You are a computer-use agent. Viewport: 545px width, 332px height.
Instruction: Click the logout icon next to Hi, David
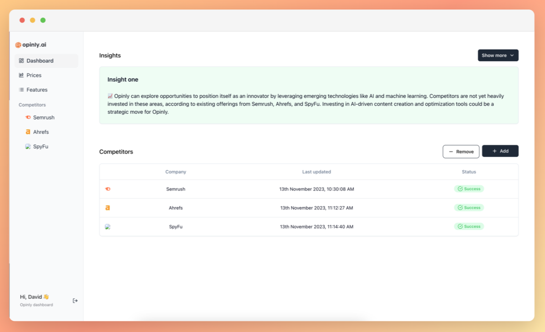75,301
